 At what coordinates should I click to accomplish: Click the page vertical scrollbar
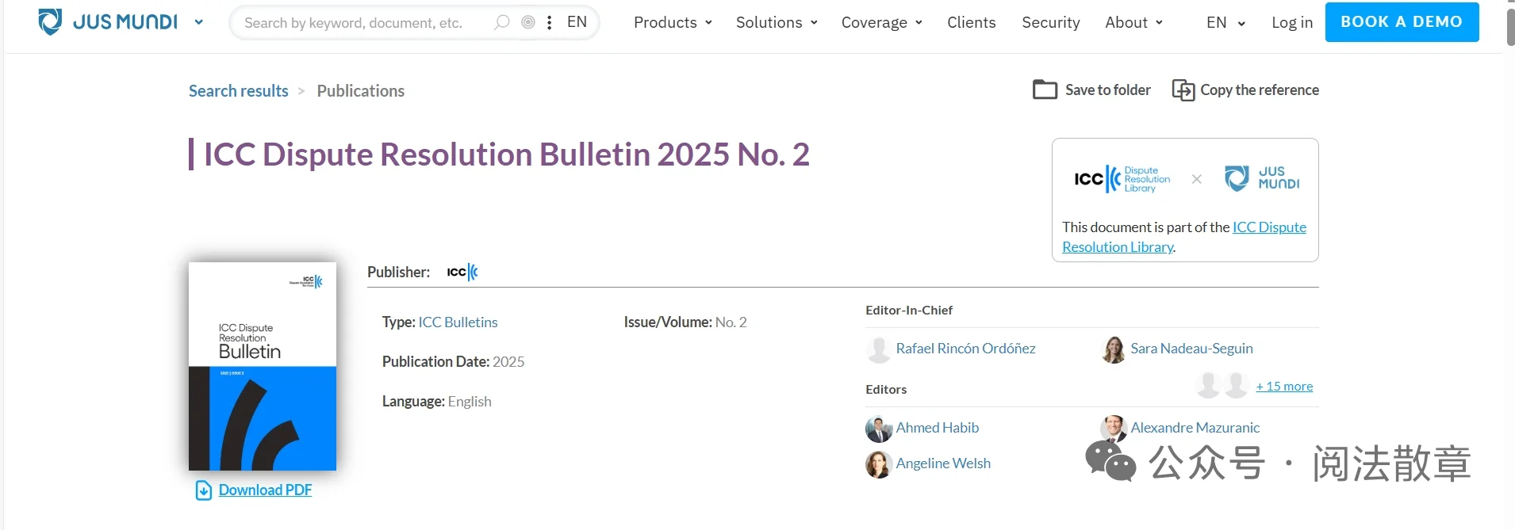[1510, 28]
